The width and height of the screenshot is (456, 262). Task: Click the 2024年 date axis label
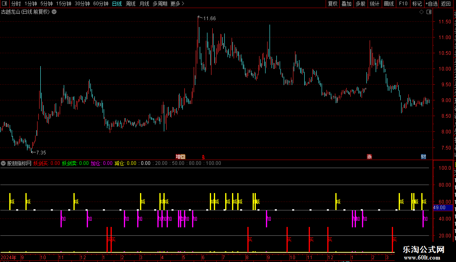pos(8,257)
